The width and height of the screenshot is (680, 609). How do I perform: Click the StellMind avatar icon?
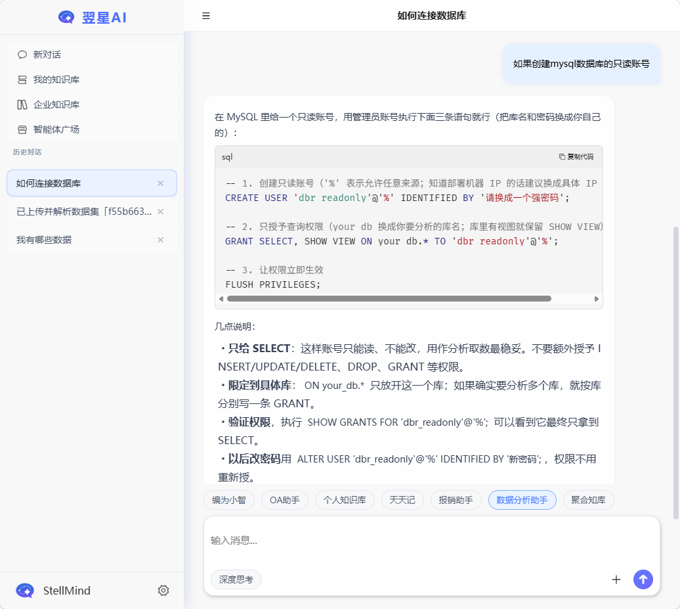pyautogui.click(x=25, y=591)
